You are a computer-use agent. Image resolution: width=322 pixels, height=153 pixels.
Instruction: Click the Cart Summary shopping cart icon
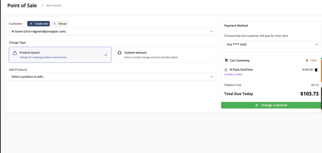tap(226, 60)
